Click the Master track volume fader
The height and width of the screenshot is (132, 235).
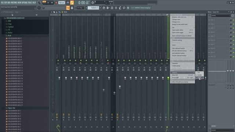pyautogui.click(x=59, y=78)
